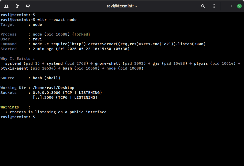Click the 'Sockets' label
Viewport: 244px width, 166px height.
pos(8,93)
